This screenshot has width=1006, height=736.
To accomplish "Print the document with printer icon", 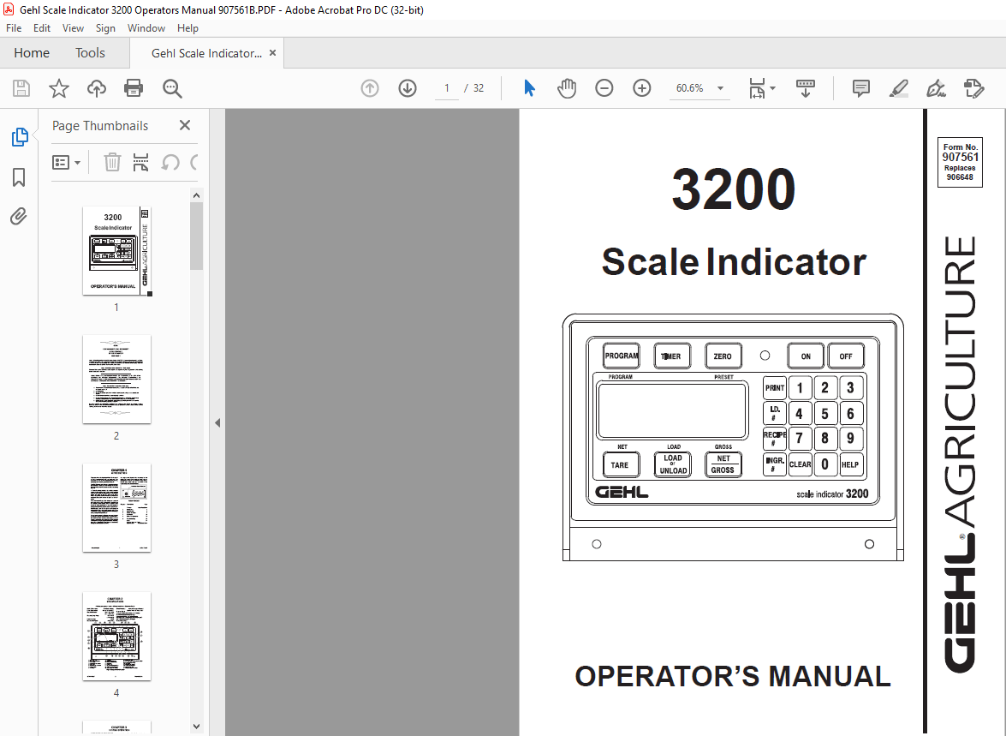I will pyautogui.click(x=134, y=88).
